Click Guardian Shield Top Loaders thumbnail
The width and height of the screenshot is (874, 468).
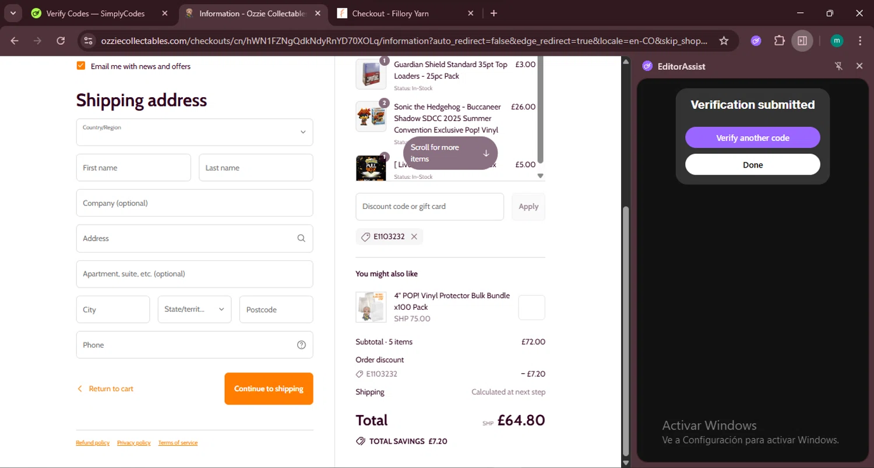coord(371,74)
